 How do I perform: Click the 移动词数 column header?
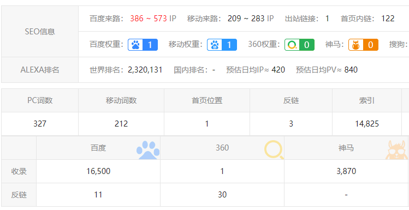click(121, 100)
